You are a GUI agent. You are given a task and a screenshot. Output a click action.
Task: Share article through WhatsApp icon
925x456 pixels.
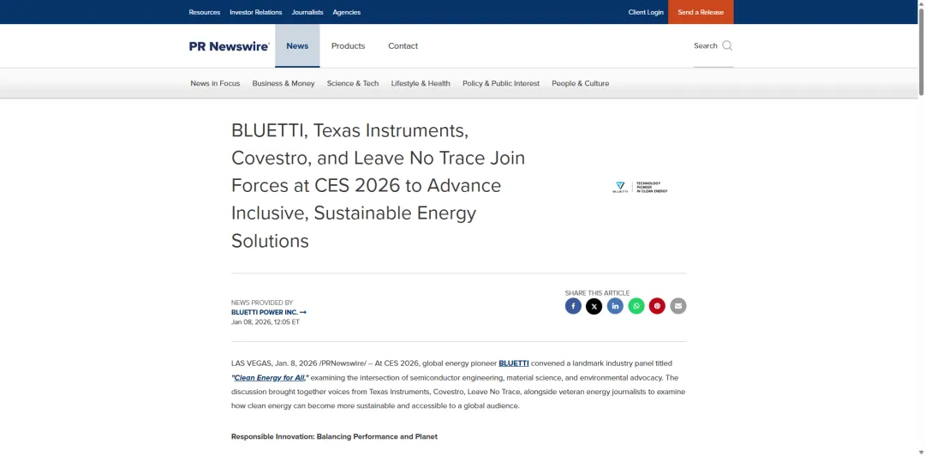coord(636,306)
